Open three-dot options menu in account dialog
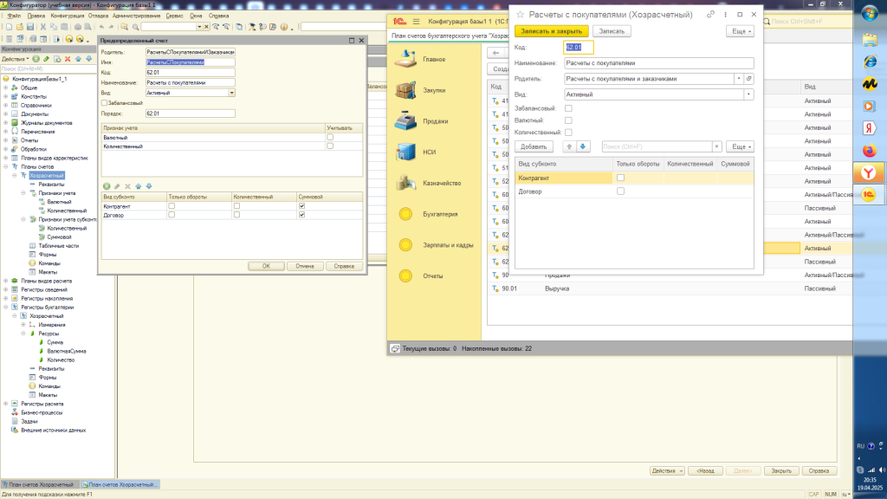 coord(725,15)
